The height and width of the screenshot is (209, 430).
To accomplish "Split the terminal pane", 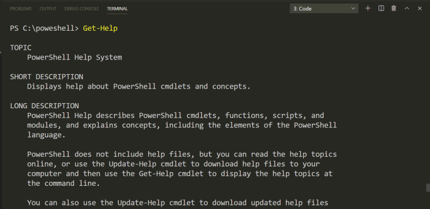I will (x=381, y=9).
